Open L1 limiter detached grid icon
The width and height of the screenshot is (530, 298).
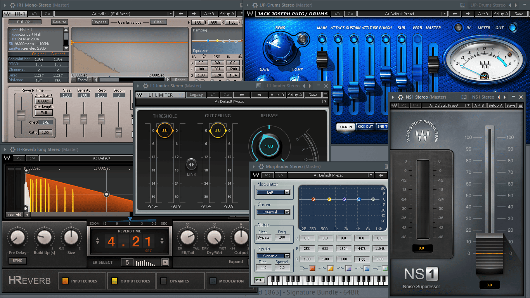[259, 86]
